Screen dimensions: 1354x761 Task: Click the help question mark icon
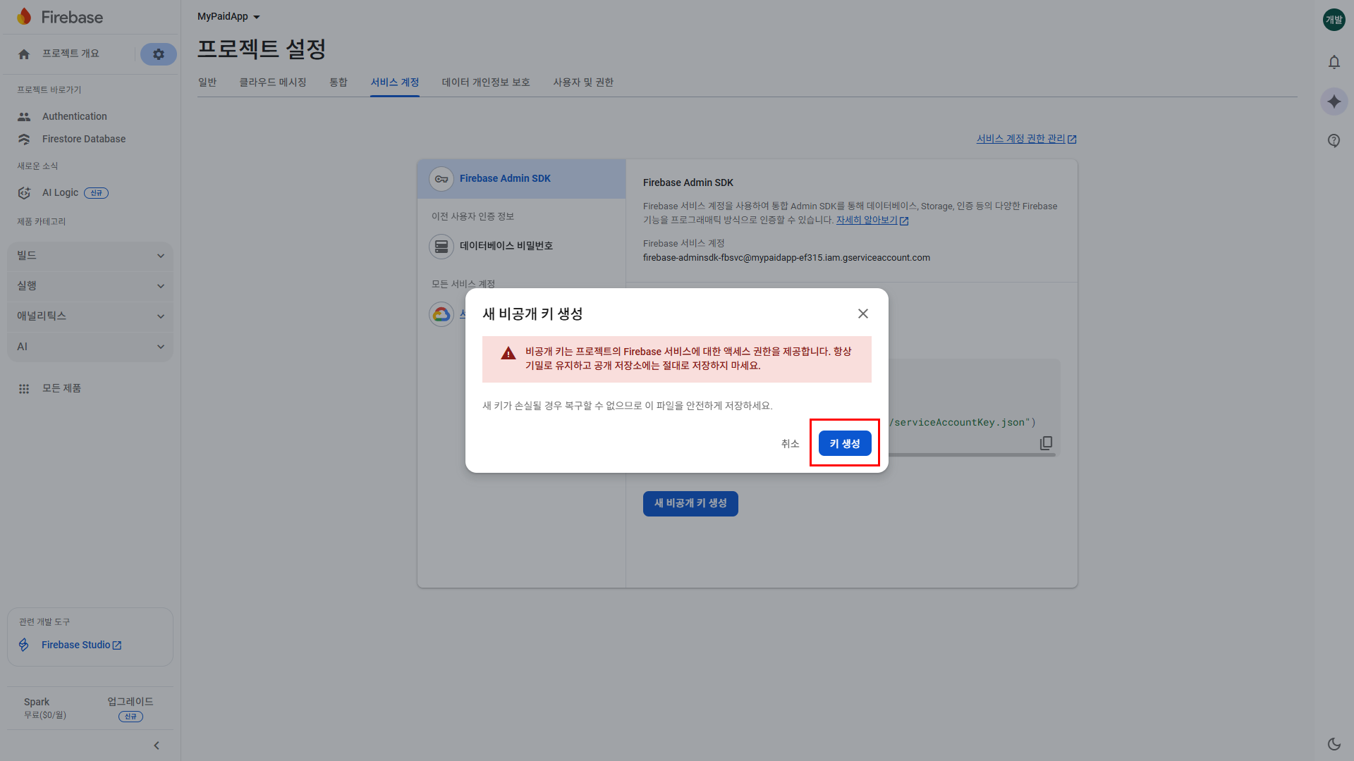(x=1334, y=140)
